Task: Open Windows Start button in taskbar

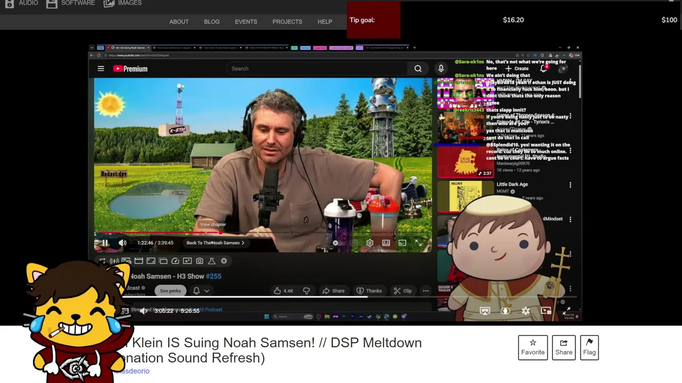Action: pos(266,317)
